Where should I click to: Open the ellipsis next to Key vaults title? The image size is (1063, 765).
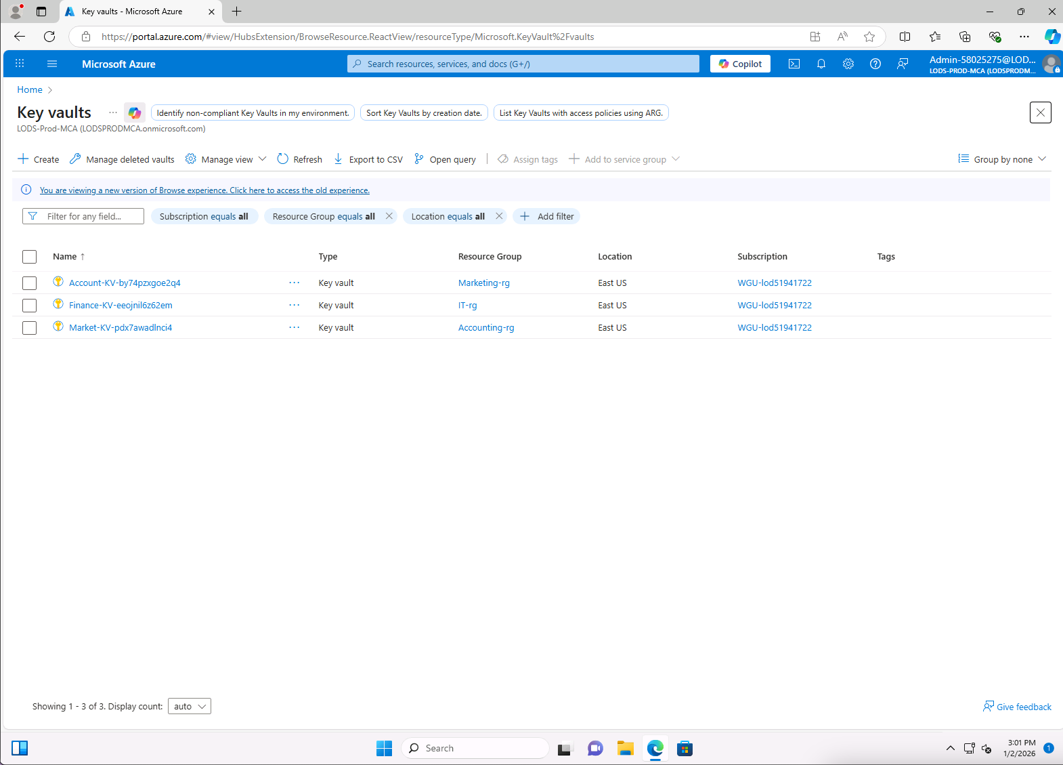click(x=112, y=112)
